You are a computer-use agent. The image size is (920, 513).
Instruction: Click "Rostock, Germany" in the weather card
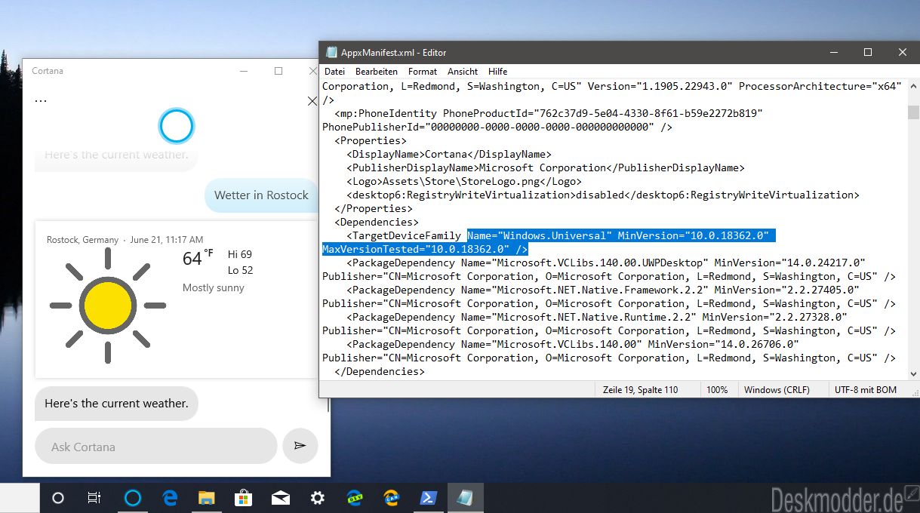click(x=82, y=240)
